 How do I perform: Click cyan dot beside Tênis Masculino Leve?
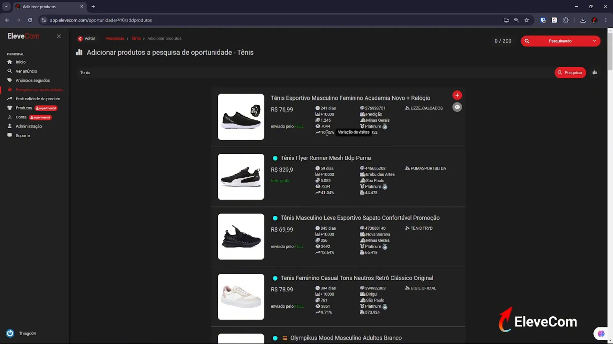pos(275,218)
